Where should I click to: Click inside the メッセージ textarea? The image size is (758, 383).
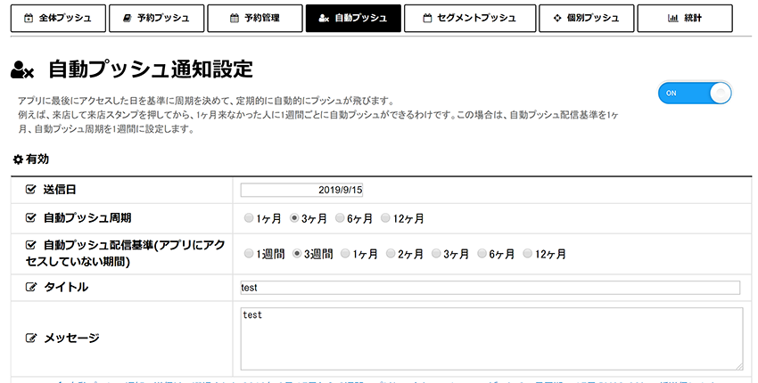pyautogui.click(x=491, y=339)
